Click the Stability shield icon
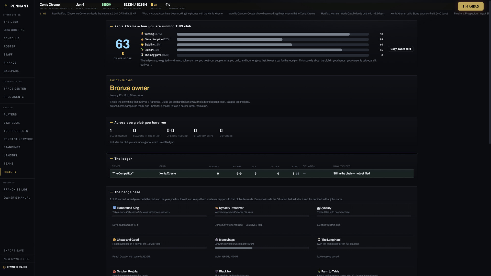This screenshot has height=276, width=491. tap(142, 45)
